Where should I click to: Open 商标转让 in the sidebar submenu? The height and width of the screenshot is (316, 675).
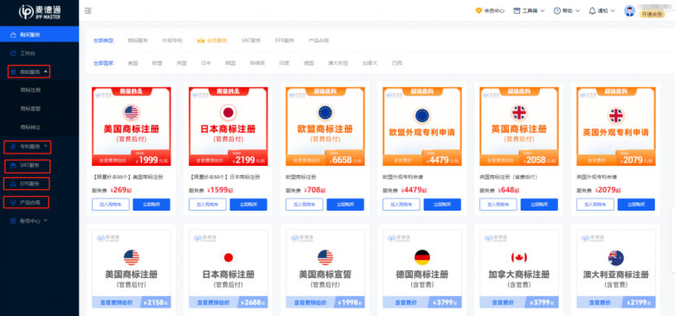point(30,128)
